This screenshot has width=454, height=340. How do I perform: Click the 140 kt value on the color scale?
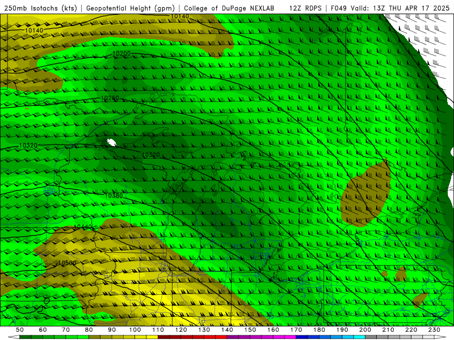[227, 330]
